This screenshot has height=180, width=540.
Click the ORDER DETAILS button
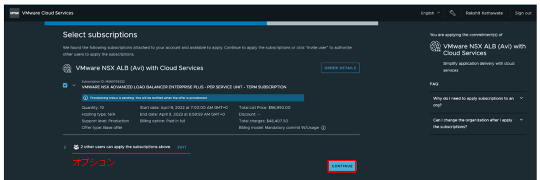point(340,68)
